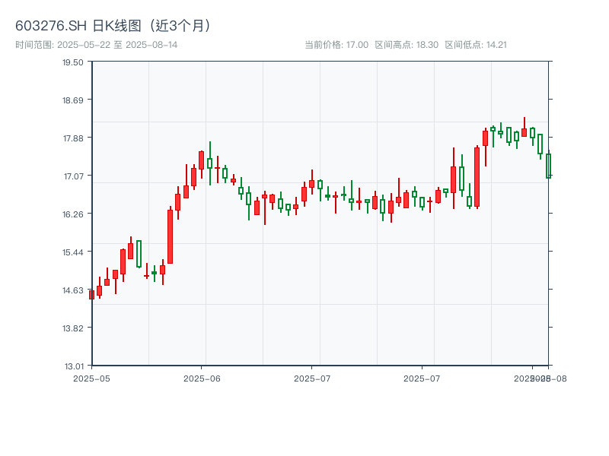Click the 17.07 y-axis value
609x456 pixels.
click(73, 176)
